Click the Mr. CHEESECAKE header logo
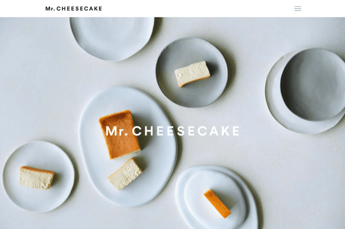This screenshot has height=229, width=345. [74, 9]
